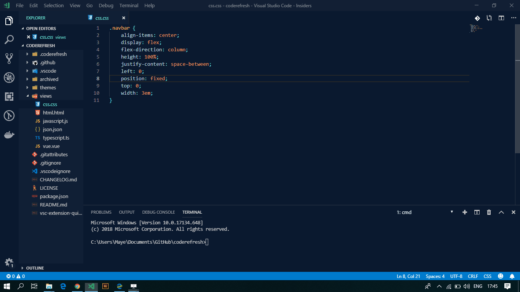Click in the terminal command prompt line

click(150, 242)
